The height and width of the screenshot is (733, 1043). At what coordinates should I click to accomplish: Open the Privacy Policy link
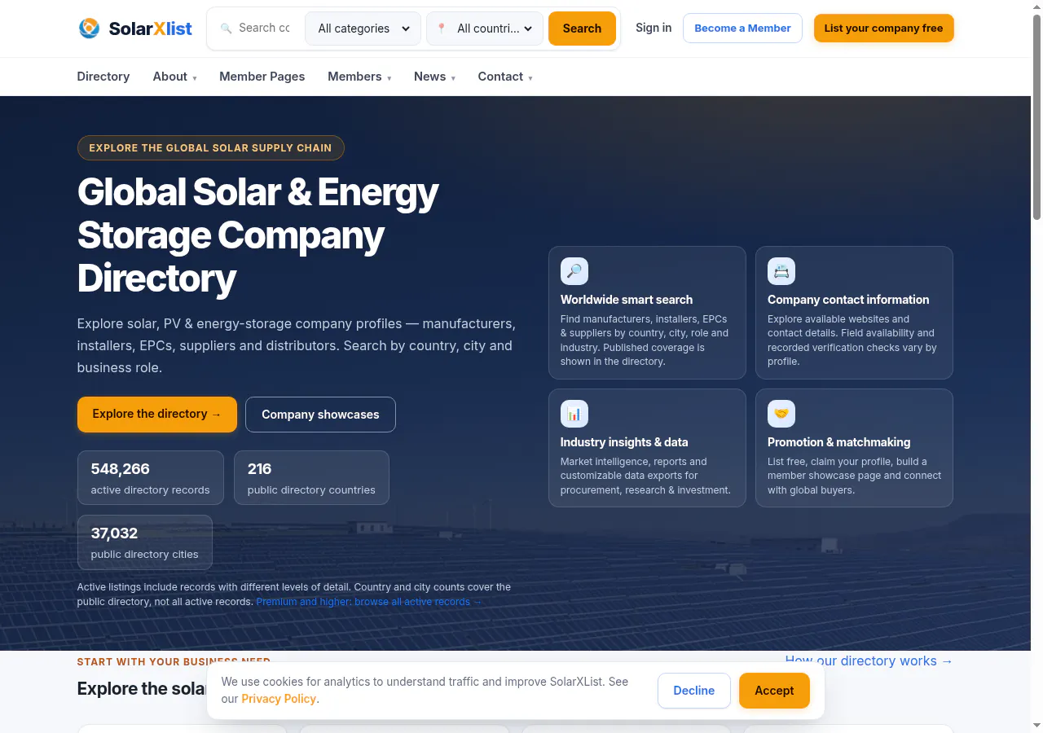[279, 699]
